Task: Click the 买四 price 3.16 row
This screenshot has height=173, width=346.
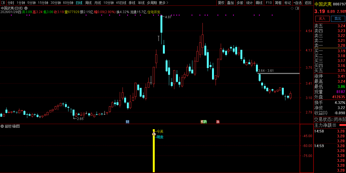Action: click(x=330, y=66)
